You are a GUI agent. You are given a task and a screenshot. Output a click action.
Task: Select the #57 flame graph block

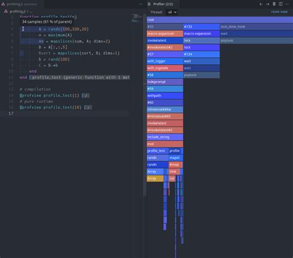click(165, 54)
